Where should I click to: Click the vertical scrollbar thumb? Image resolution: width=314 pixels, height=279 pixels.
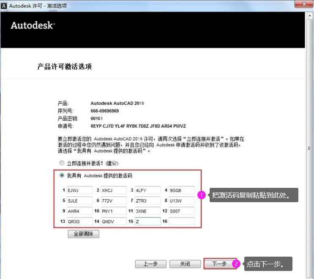309,148
